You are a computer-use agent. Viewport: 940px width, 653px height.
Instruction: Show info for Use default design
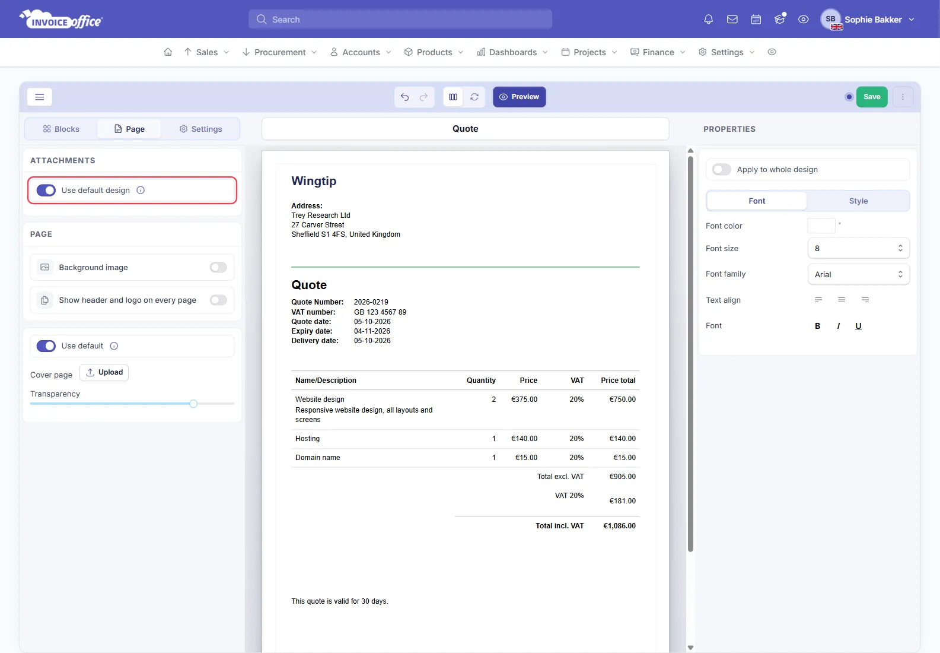(141, 191)
